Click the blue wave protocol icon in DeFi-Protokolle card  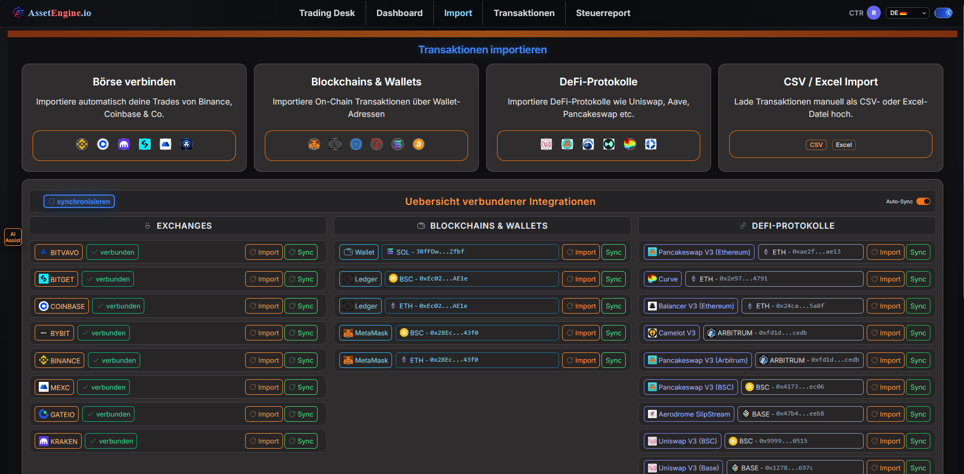(x=588, y=144)
